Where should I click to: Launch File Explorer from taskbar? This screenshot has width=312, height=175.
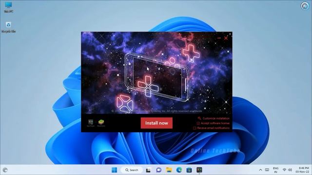point(169,170)
